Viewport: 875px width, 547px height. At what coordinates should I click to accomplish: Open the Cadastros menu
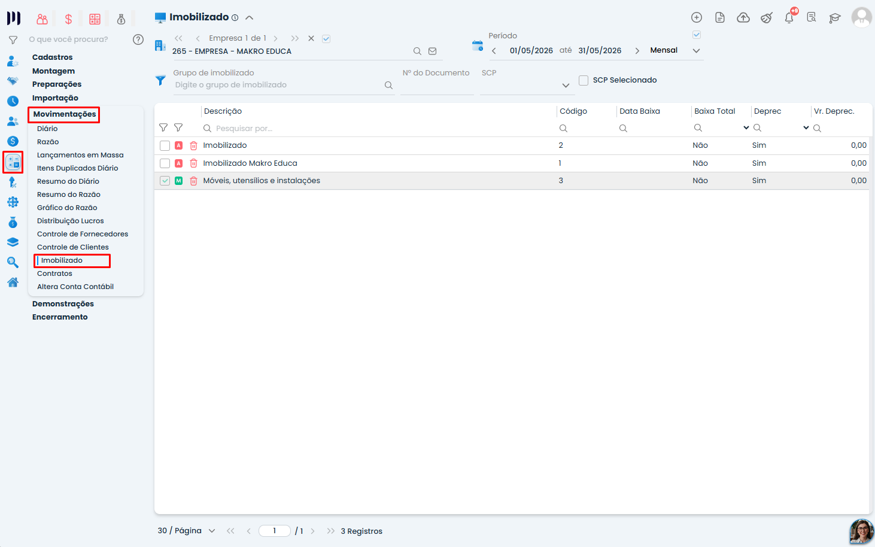pos(53,57)
